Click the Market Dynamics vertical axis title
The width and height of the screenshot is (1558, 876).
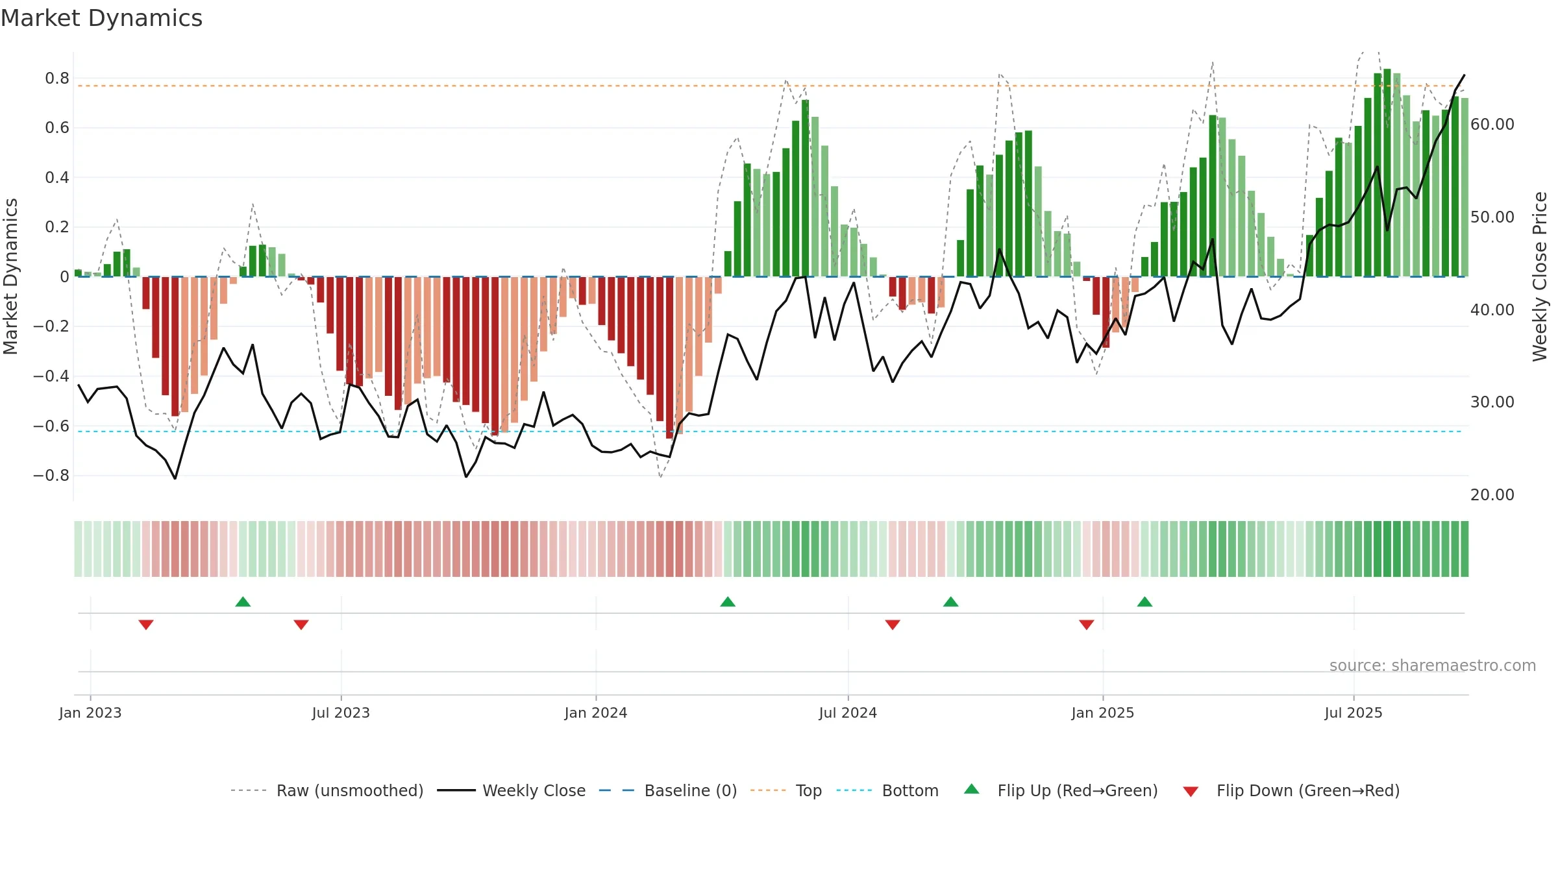tap(10, 276)
